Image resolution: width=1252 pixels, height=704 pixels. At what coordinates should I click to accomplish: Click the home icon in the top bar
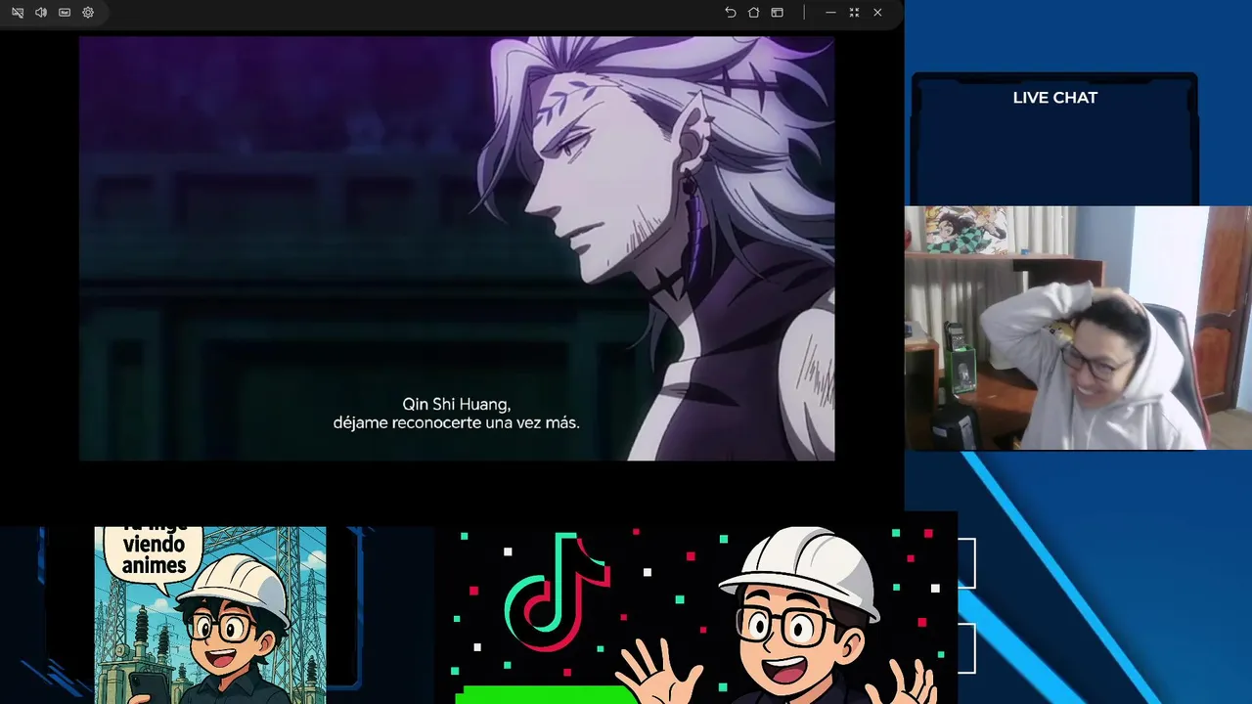coord(753,13)
